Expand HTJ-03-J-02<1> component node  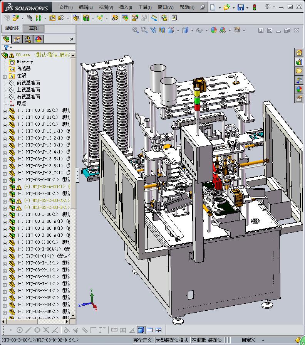(x=5, y=111)
